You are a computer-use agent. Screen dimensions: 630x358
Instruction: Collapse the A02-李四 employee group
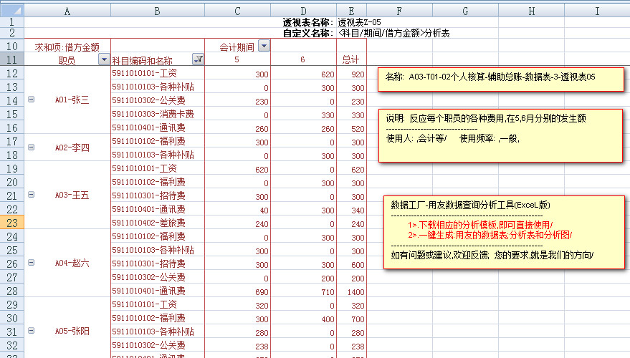coord(31,147)
